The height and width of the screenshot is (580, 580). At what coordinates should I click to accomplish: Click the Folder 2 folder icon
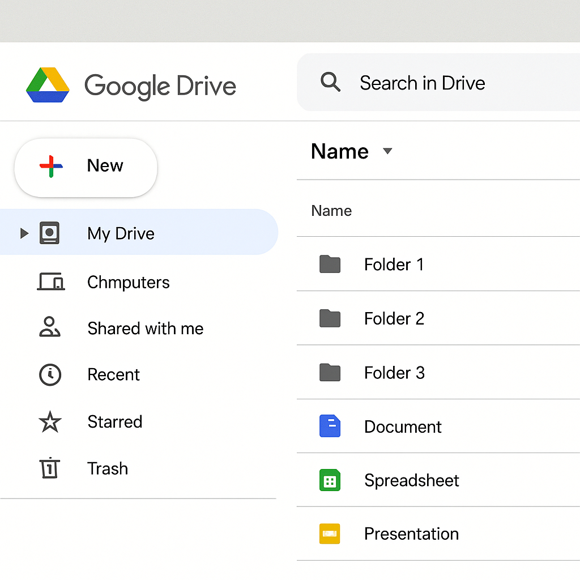click(330, 318)
